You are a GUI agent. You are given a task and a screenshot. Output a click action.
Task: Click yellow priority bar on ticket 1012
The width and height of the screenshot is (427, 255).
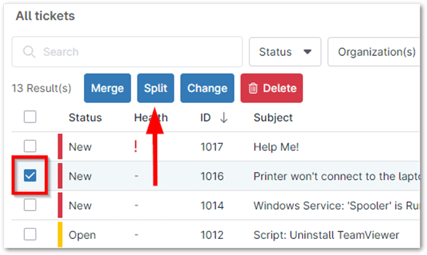(60, 235)
